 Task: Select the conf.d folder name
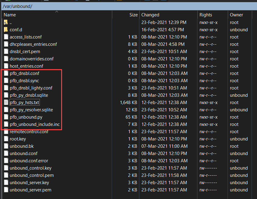point(16,30)
